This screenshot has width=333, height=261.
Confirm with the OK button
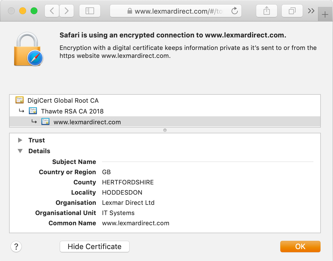click(x=300, y=247)
